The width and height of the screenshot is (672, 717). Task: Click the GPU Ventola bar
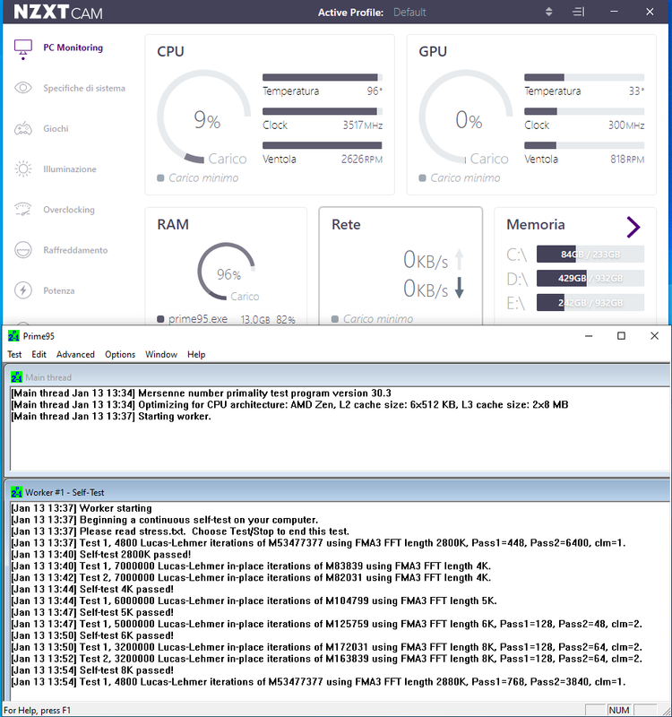point(584,145)
